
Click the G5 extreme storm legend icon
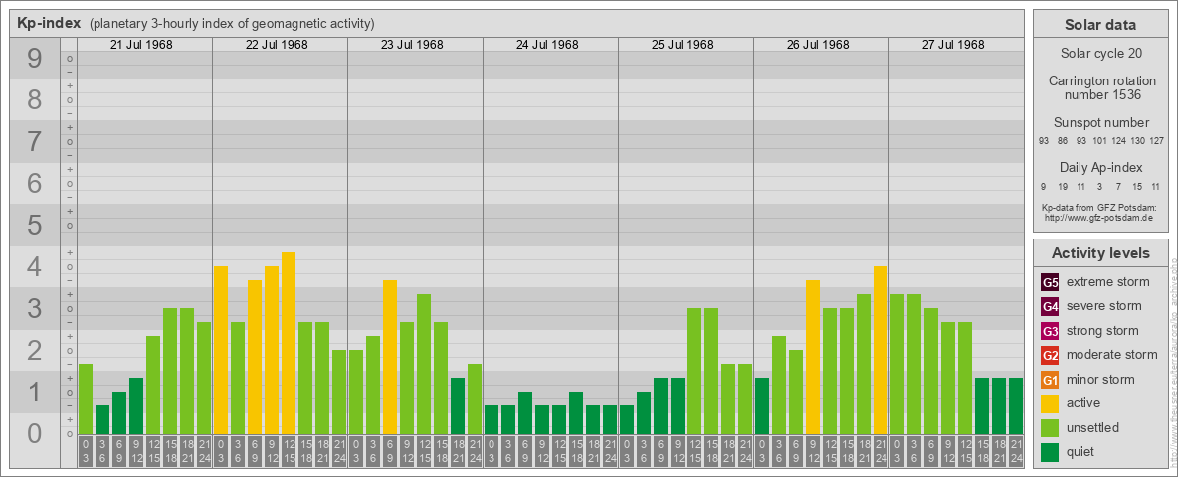[1050, 283]
